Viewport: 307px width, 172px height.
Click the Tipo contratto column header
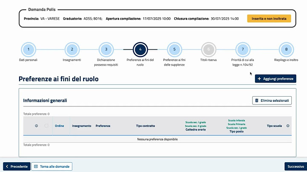[x=145, y=126]
